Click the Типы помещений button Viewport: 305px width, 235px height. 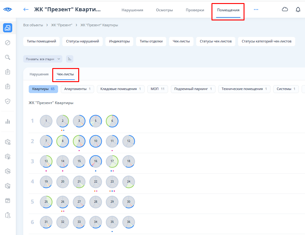(41, 42)
